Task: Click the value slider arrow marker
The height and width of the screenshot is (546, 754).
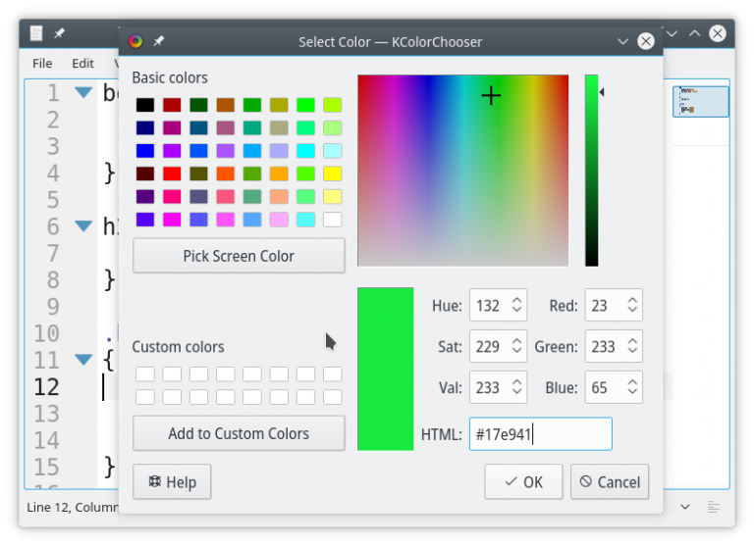Action: click(x=602, y=92)
